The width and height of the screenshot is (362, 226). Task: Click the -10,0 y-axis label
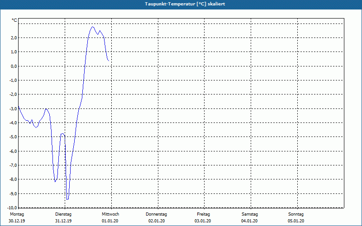(x=12, y=208)
